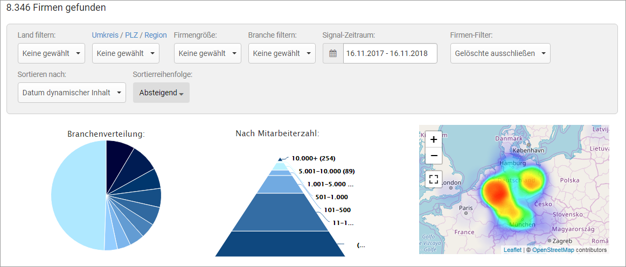Click the Umkreis link

(x=105, y=35)
